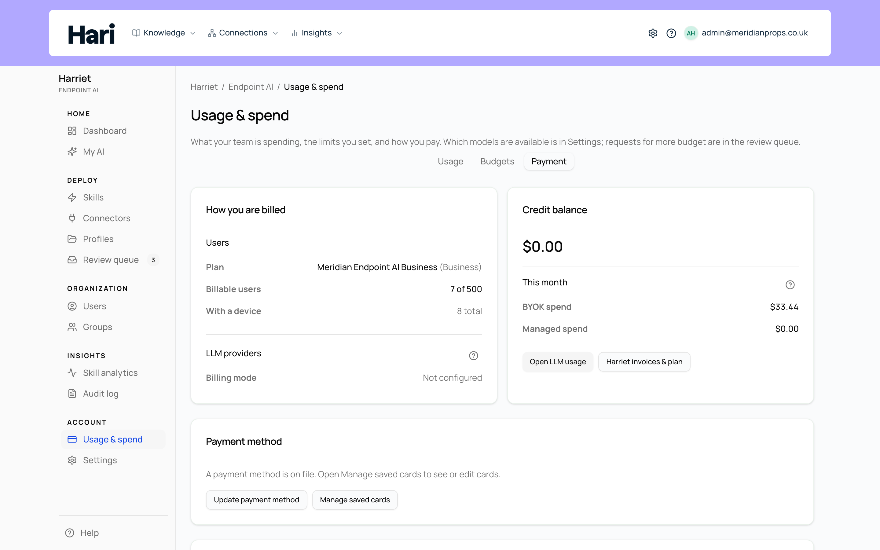Click the Users person icon in sidebar

click(x=72, y=306)
